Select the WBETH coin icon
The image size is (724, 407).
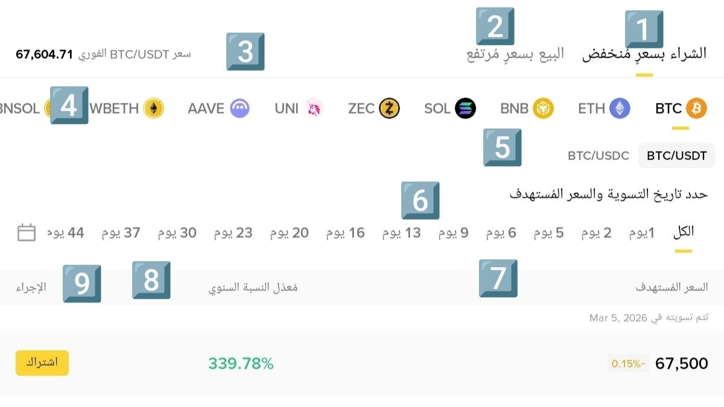pyautogui.click(x=153, y=109)
